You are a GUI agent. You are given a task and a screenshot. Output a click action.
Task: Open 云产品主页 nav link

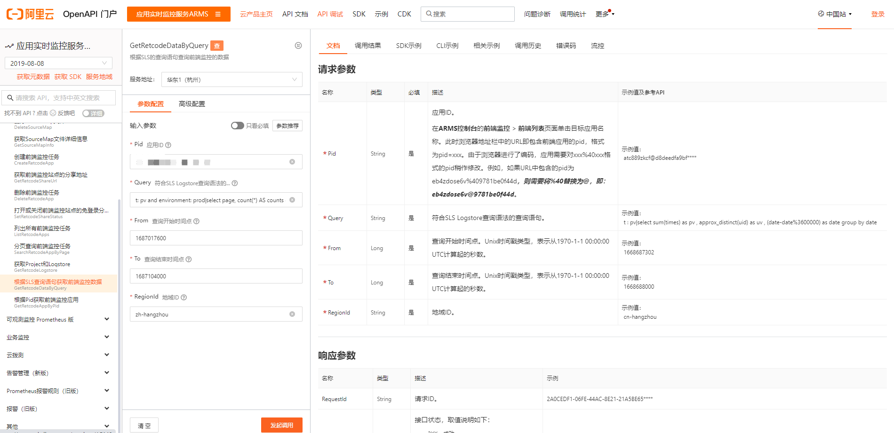click(x=256, y=14)
